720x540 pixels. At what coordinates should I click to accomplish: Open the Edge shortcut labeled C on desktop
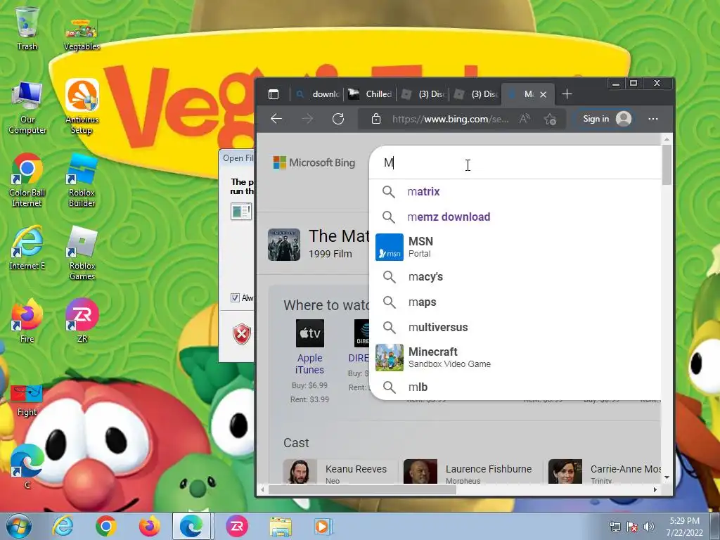[27, 466]
